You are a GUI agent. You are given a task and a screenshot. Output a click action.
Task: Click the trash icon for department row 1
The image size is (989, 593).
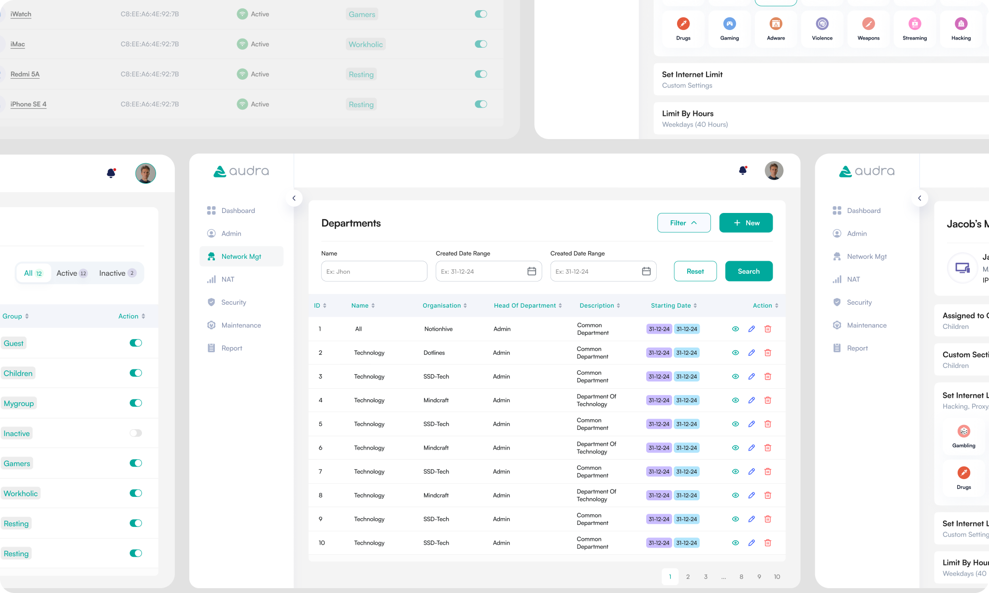click(x=767, y=329)
